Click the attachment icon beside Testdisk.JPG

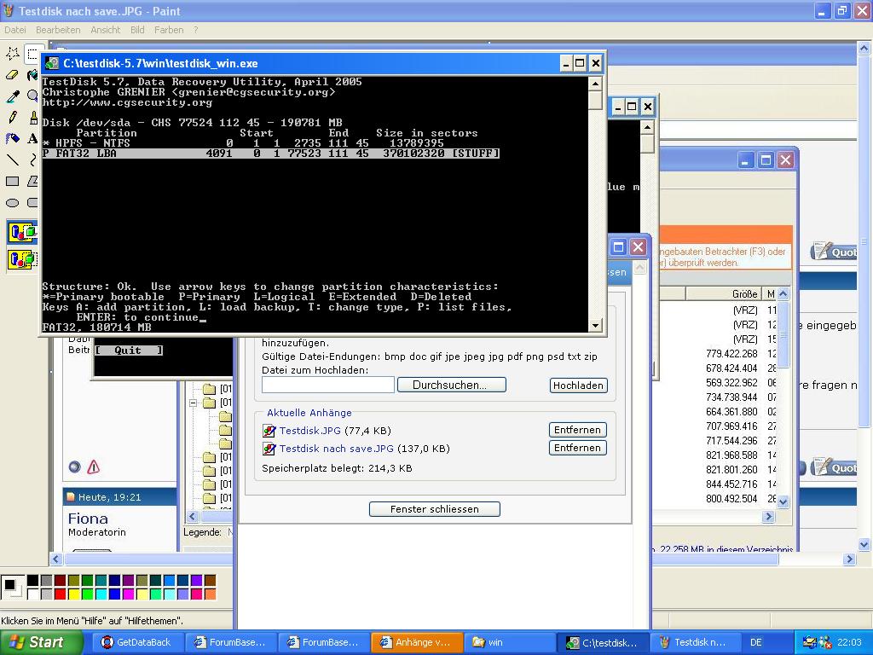click(x=269, y=431)
